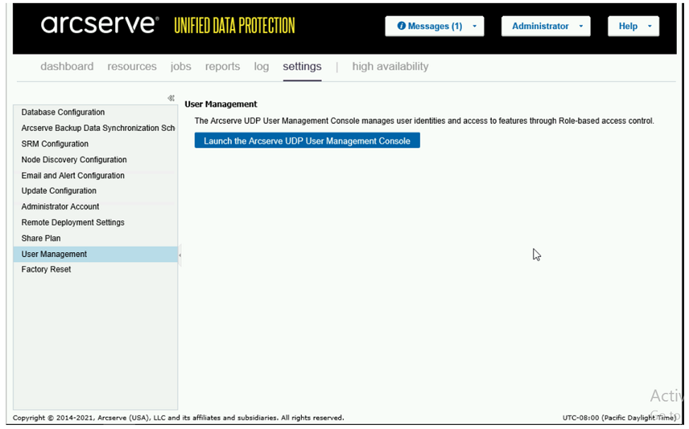Image resolution: width=689 pixels, height=429 pixels.
Task: Select User Management in sidebar
Action: 95,254
